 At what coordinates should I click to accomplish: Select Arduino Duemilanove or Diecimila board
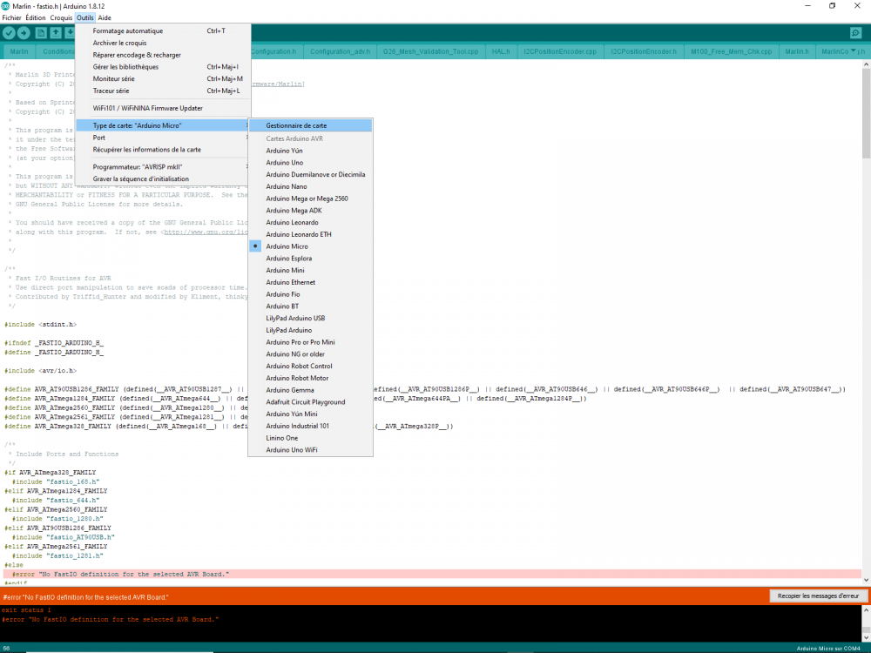pyautogui.click(x=311, y=175)
